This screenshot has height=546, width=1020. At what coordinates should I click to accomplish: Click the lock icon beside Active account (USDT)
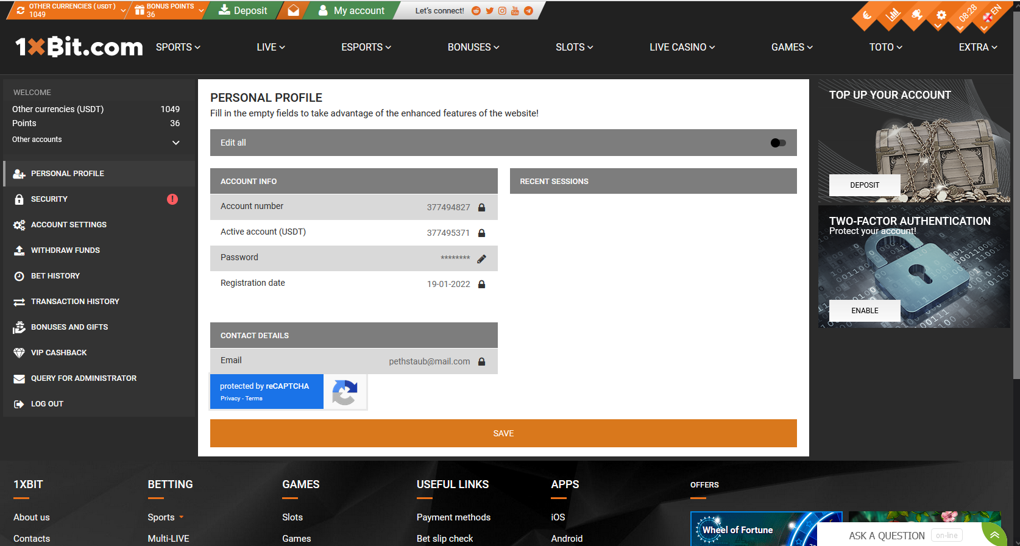point(481,233)
